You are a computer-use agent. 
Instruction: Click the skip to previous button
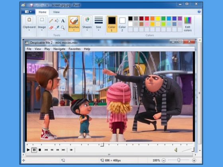(x=46, y=150)
